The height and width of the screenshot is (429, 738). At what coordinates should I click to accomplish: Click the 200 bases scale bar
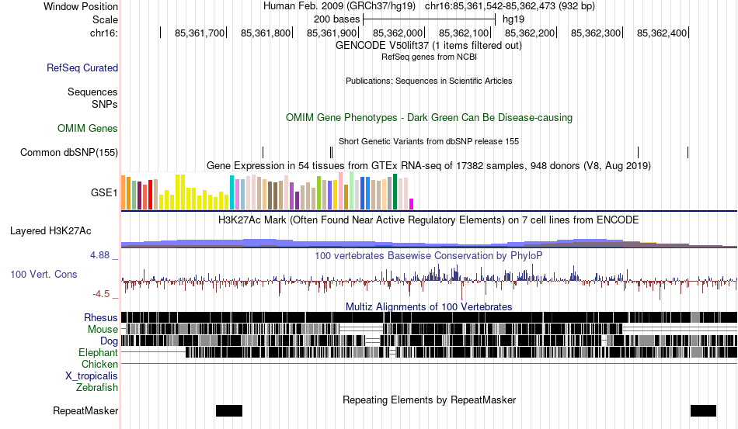[430, 19]
